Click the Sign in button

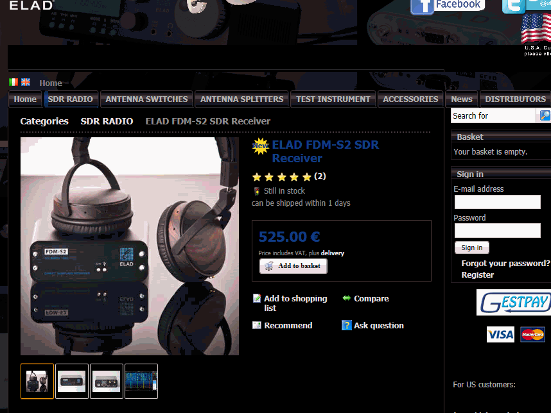point(471,248)
